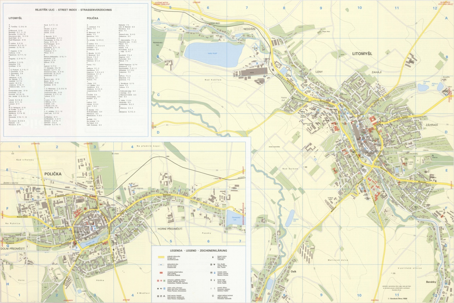Select the 'Geodezie Brno, 1996' copyright text

(397, 298)
